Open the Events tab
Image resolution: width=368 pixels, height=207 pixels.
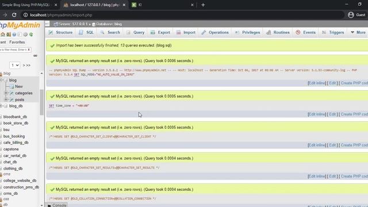[305, 32]
